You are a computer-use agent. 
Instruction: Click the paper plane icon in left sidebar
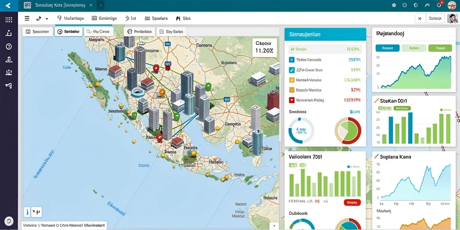click(9, 85)
